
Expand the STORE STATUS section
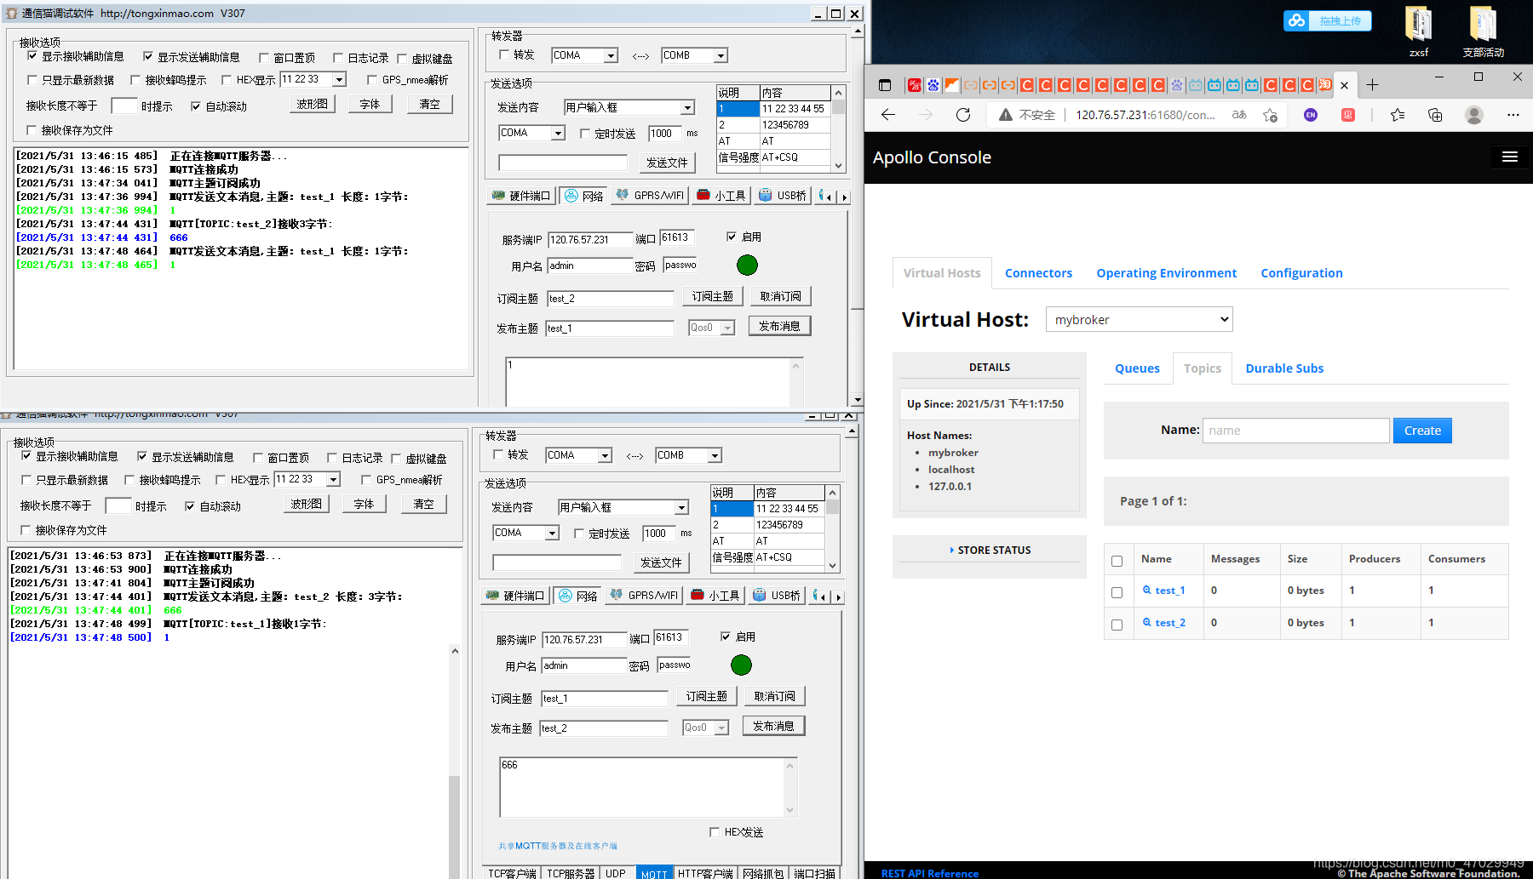[990, 551]
